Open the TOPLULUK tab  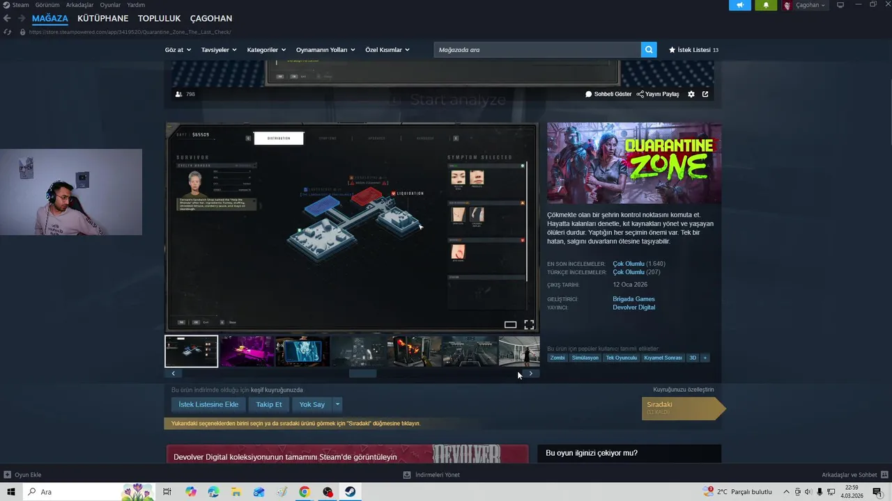tap(159, 18)
